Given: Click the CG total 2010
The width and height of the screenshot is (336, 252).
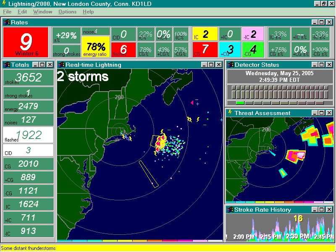Looking at the screenshot, I should click(28, 164).
